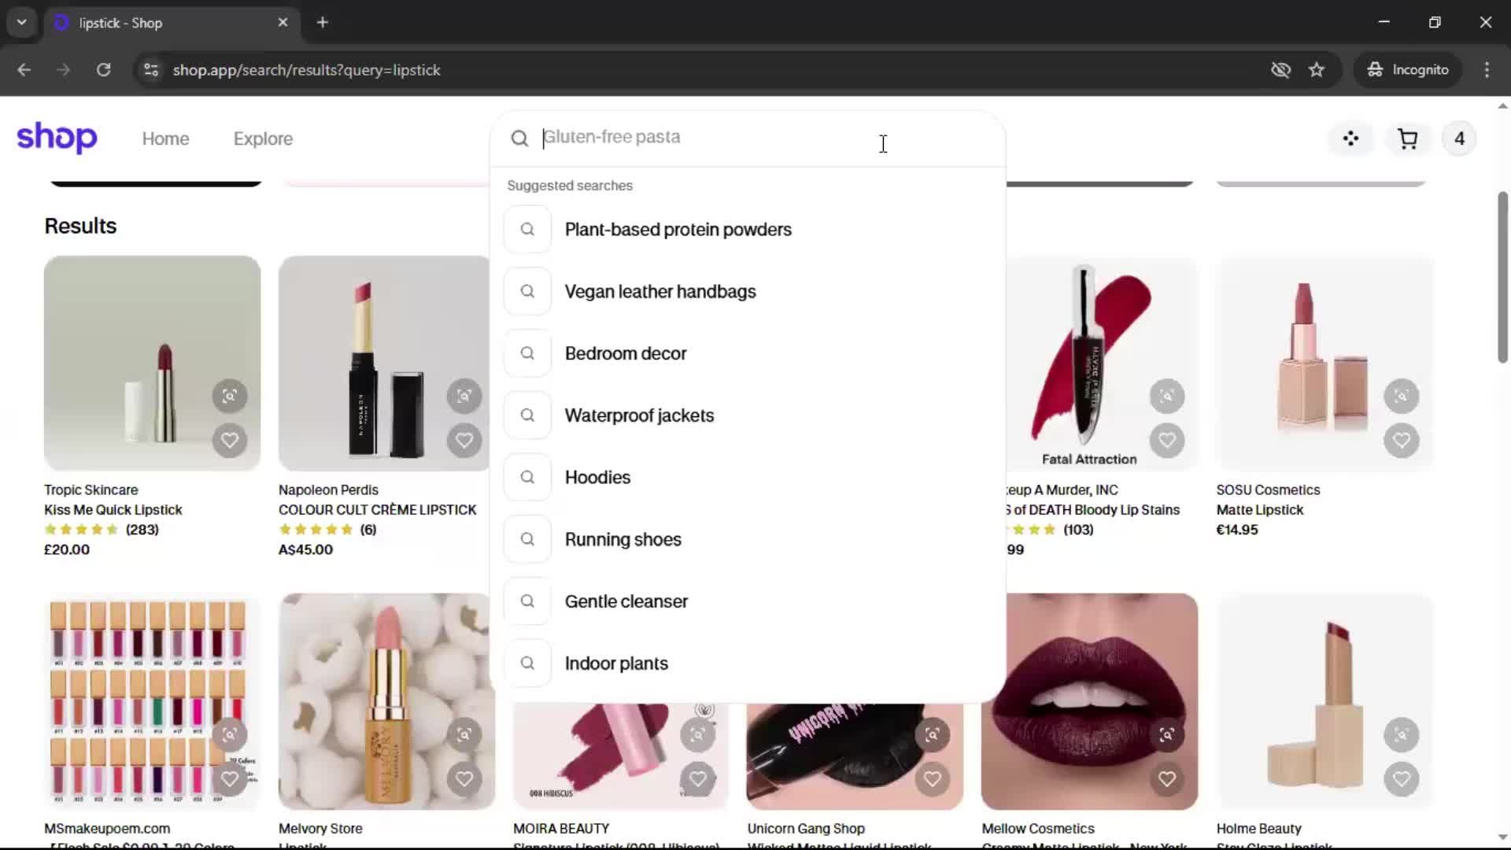1511x850 pixels.
Task: Click the Shop logo
Action: (x=57, y=139)
